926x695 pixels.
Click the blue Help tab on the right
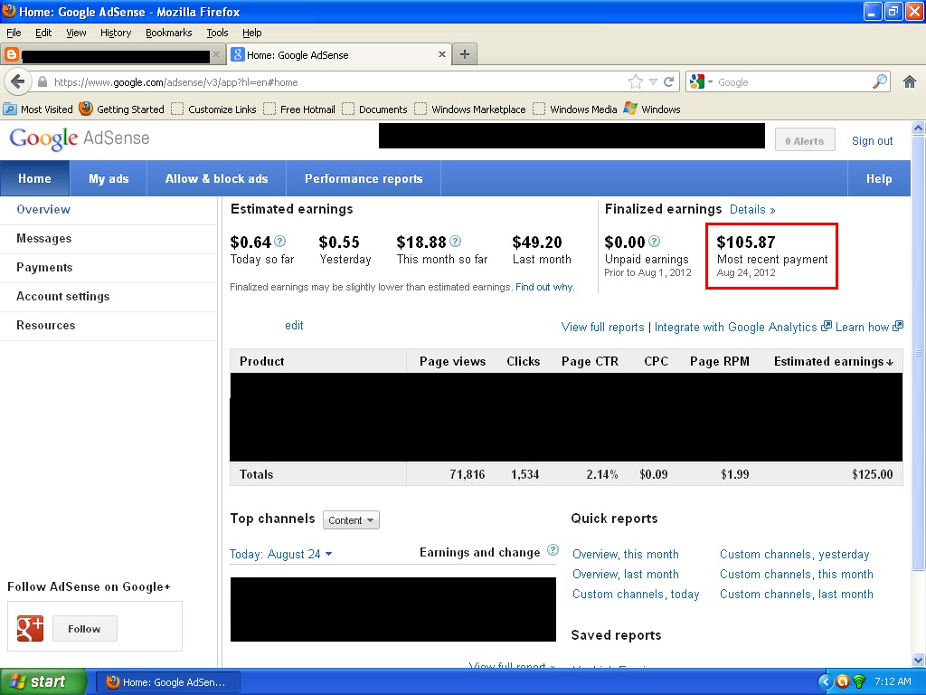[x=879, y=178]
